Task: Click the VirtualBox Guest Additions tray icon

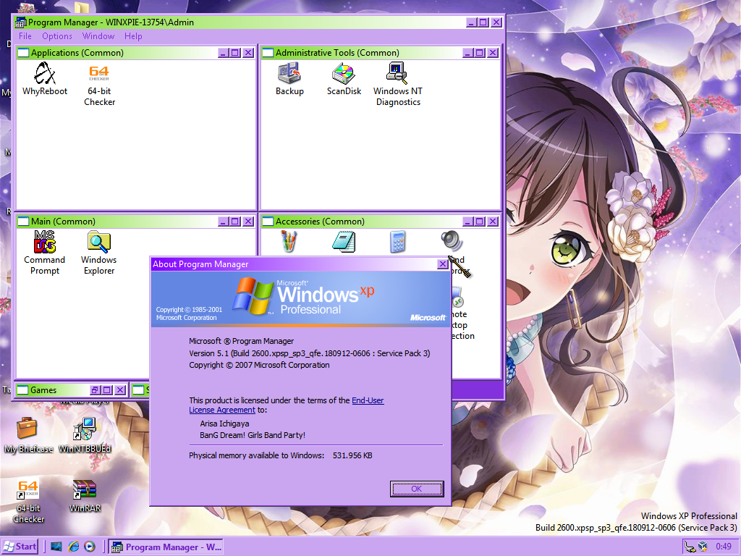Action: coord(703,547)
